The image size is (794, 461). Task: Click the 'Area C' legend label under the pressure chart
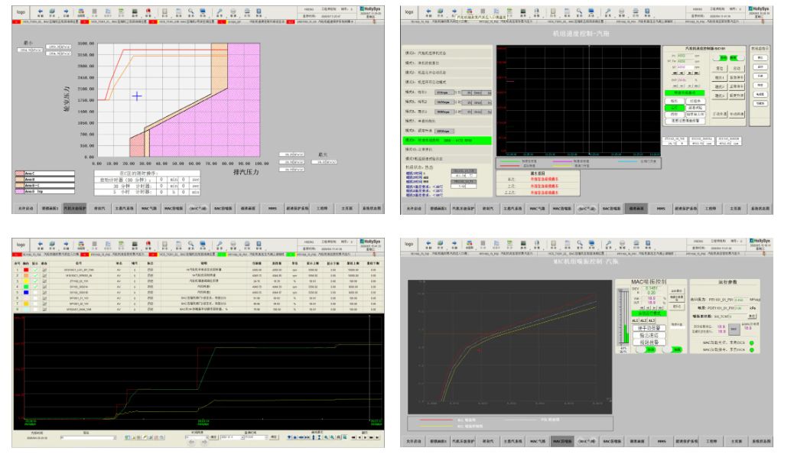pyautogui.click(x=30, y=174)
